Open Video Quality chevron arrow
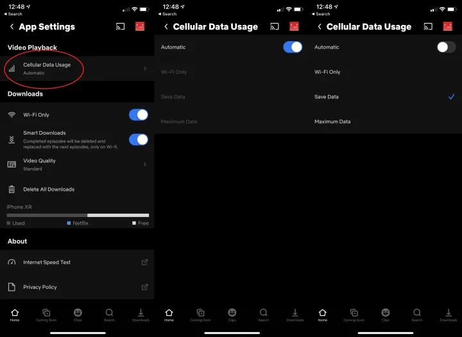This screenshot has height=337, width=462. click(145, 164)
